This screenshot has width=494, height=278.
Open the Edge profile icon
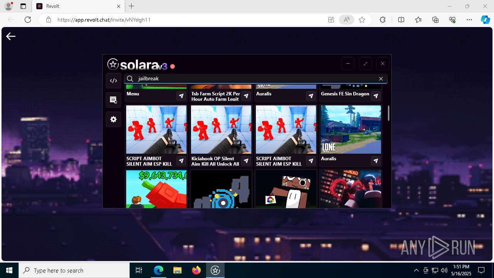pyautogui.click(x=8, y=6)
